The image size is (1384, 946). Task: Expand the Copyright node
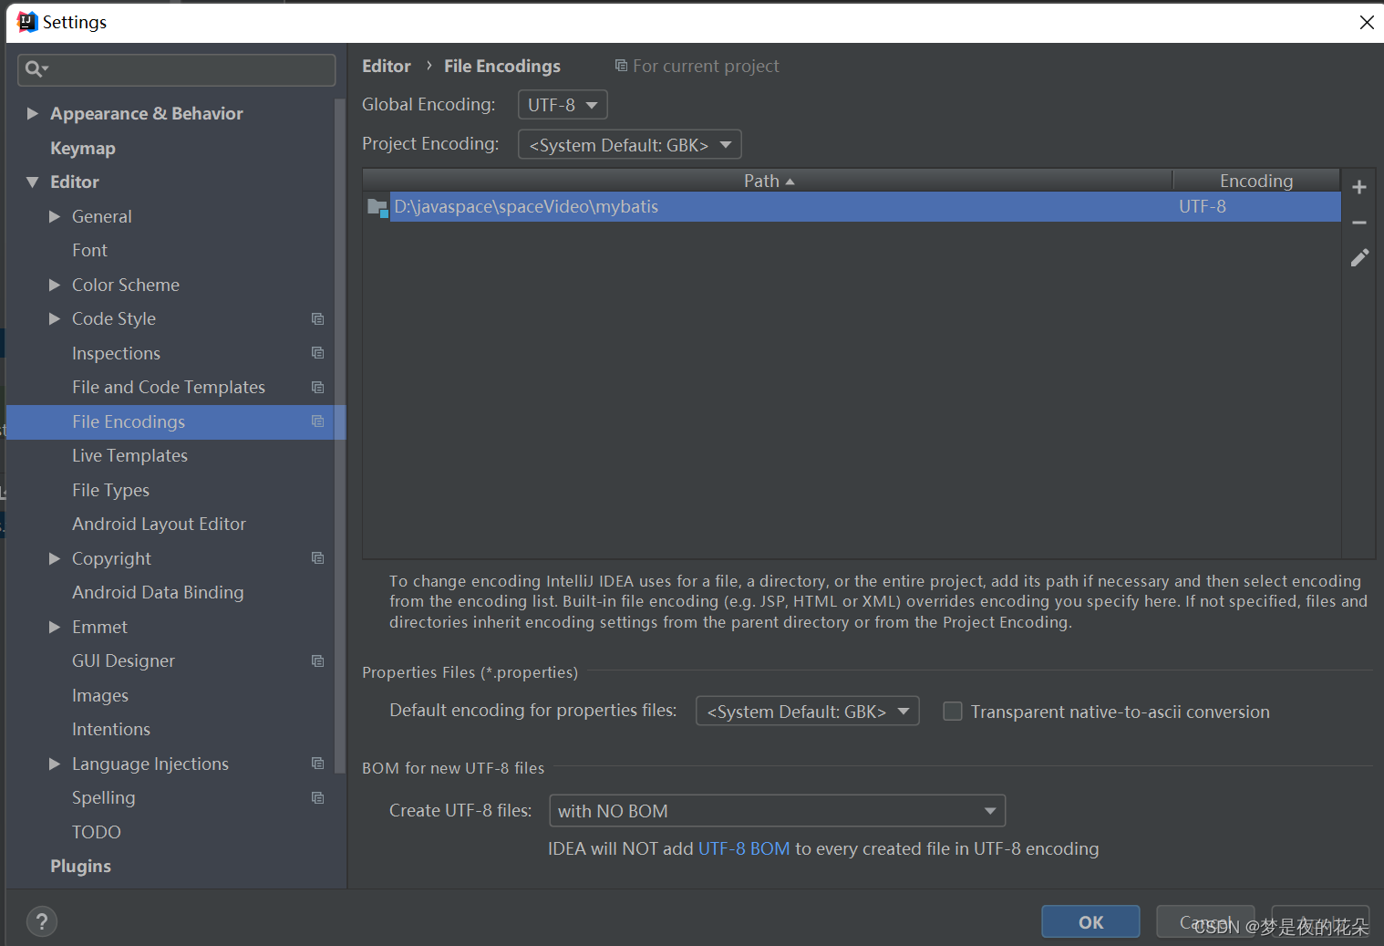[55, 559]
